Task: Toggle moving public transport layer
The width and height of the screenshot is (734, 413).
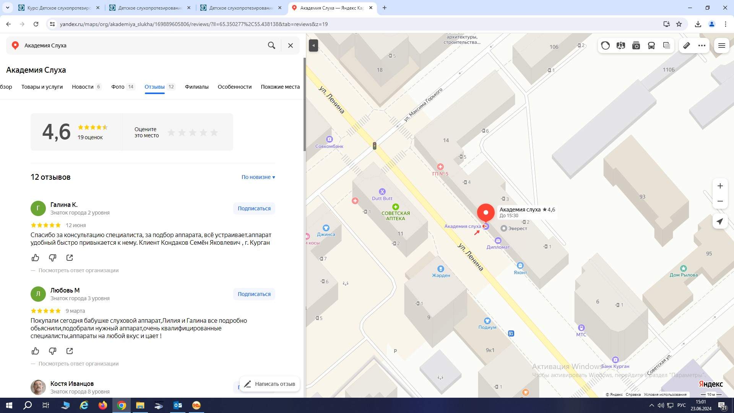Action: (651, 46)
